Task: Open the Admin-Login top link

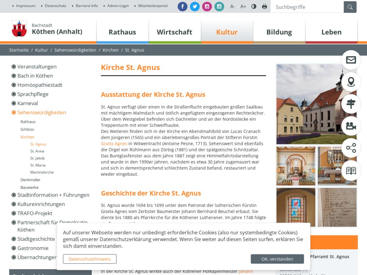Action: coord(118,6)
